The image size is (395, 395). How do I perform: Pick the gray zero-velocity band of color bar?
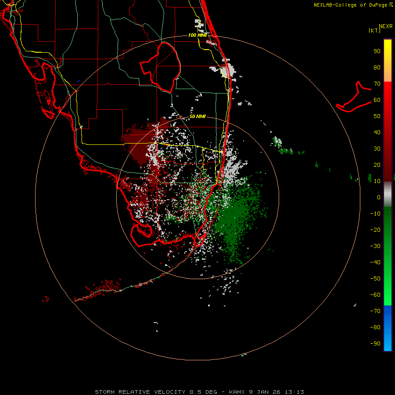[x=388, y=194]
